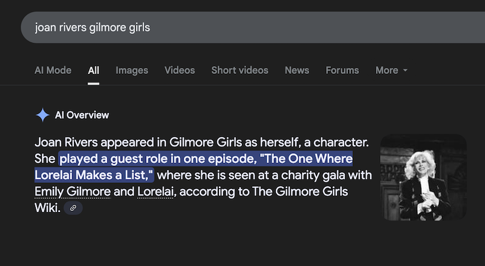Switch to the AI Mode tab

(53, 70)
